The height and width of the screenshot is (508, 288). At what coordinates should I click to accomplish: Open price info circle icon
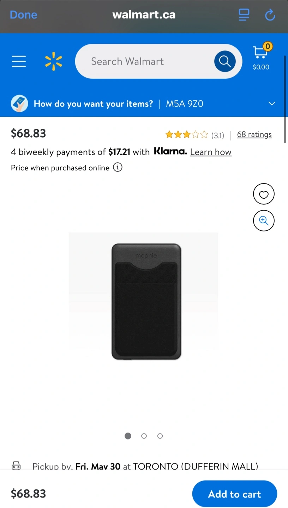(118, 167)
